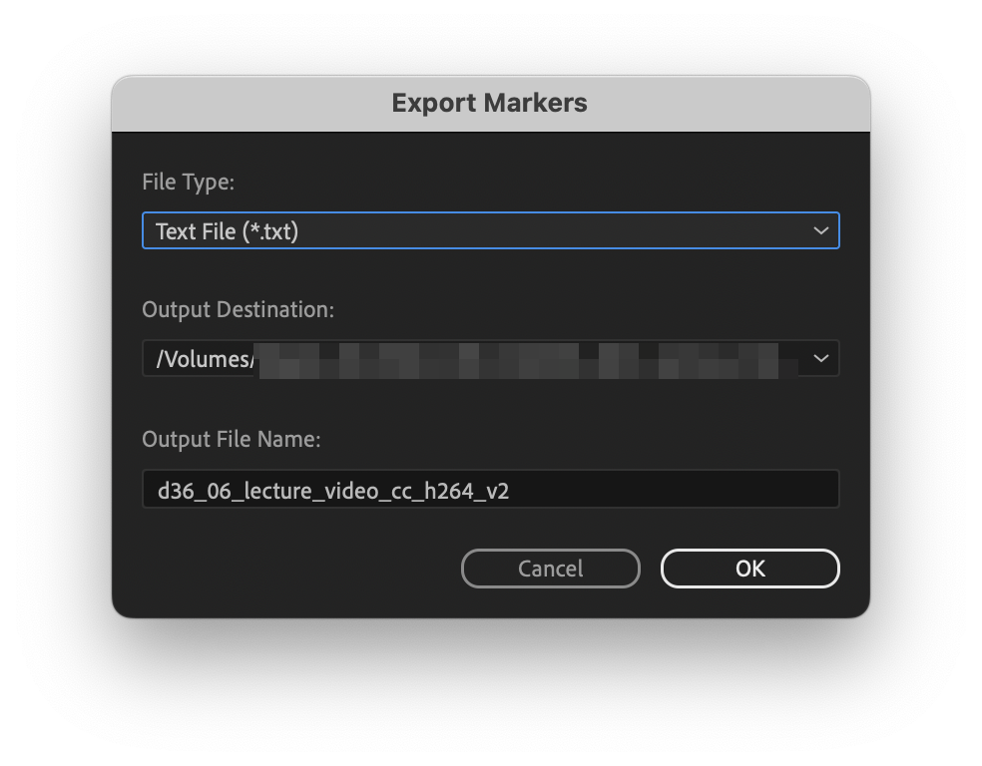This screenshot has height=766, width=982.
Task: Open the File Type dropdown
Action: tap(490, 230)
